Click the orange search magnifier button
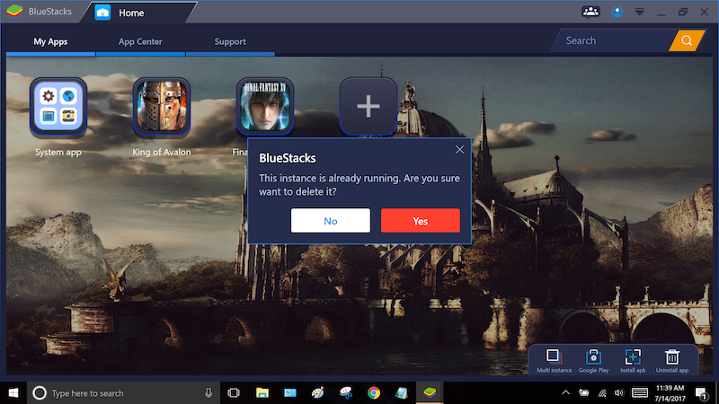This screenshot has width=719, height=404. [687, 40]
